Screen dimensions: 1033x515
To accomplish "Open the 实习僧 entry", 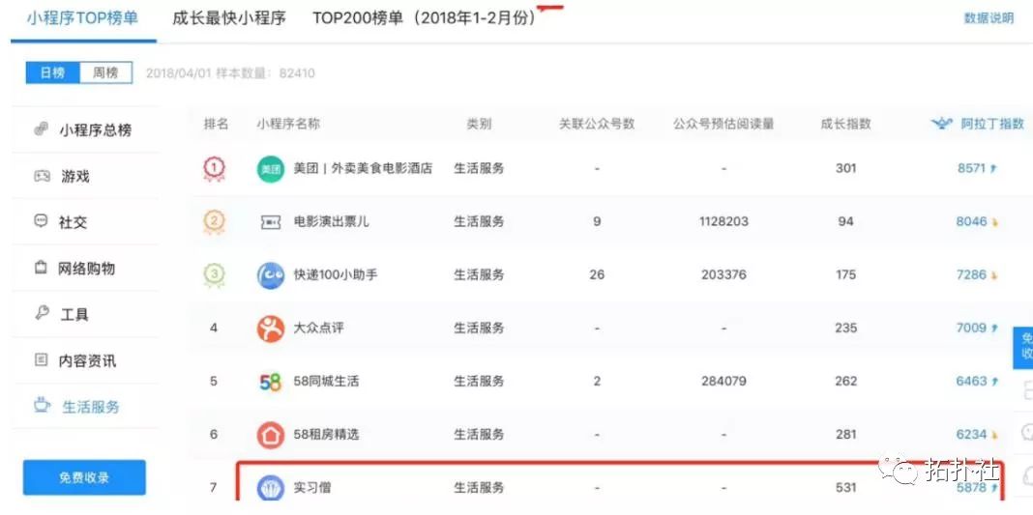I will click(x=312, y=487).
